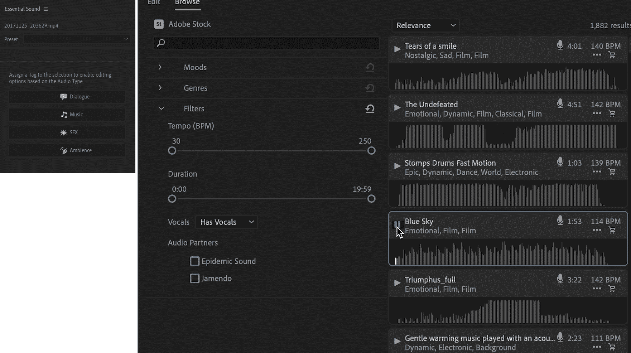Screen dimensions: 631x353
Task: Open more options for Tears of a smile
Action: point(597,55)
